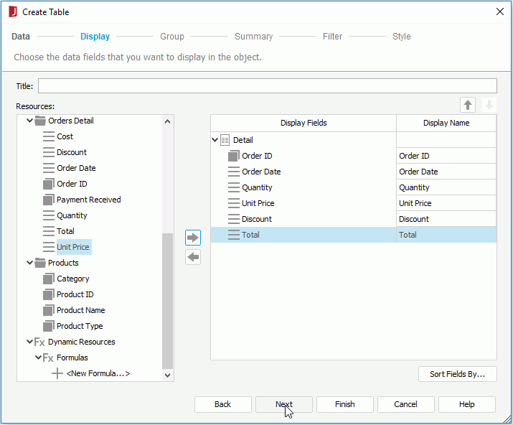This screenshot has height=425, width=513.
Task: Click the Display Name column header
Action: coord(446,123)
